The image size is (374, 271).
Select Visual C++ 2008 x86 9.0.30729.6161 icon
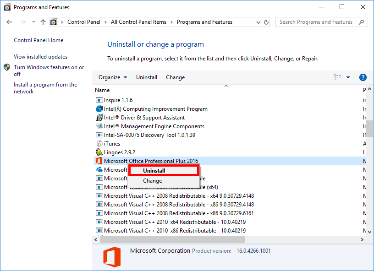99,213
